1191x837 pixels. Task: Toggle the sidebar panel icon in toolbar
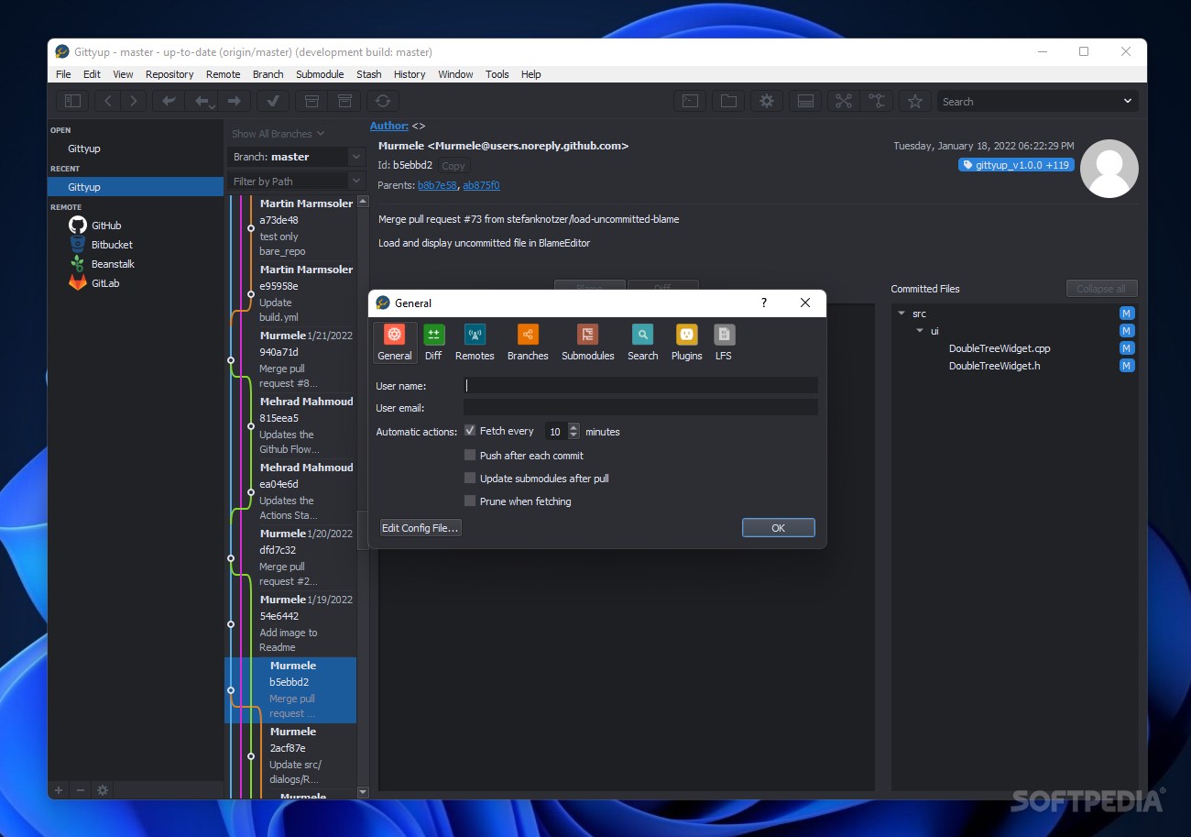tap(73, 101)
